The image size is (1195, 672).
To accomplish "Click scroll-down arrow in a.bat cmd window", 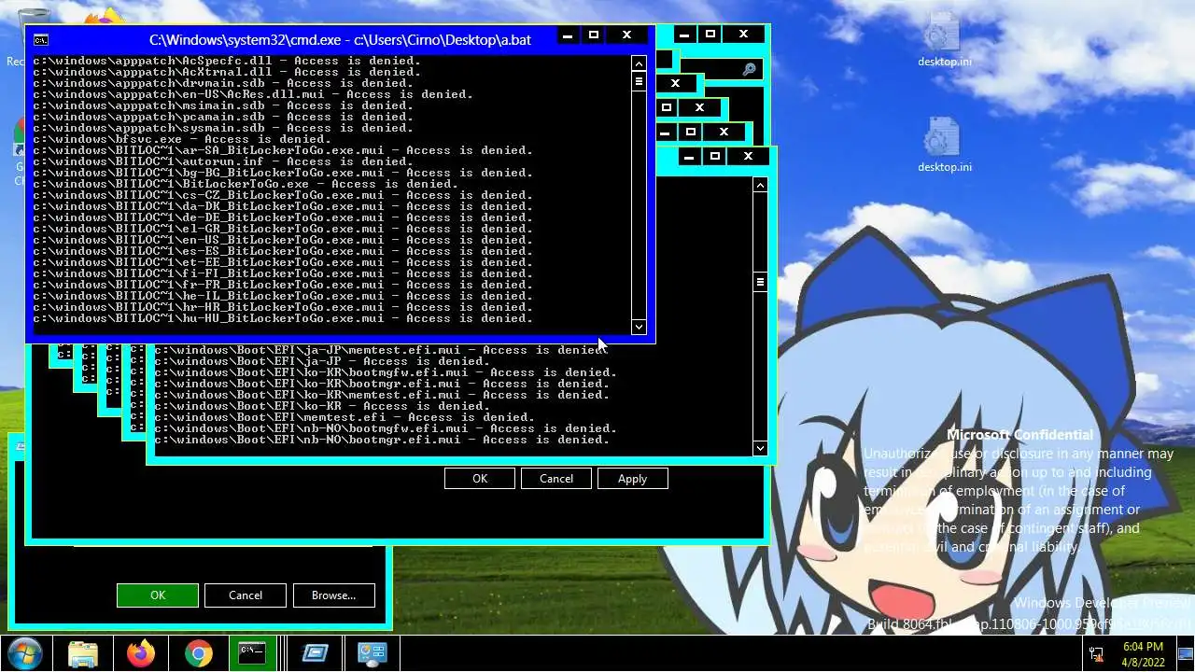I will [x=639, y=327].
